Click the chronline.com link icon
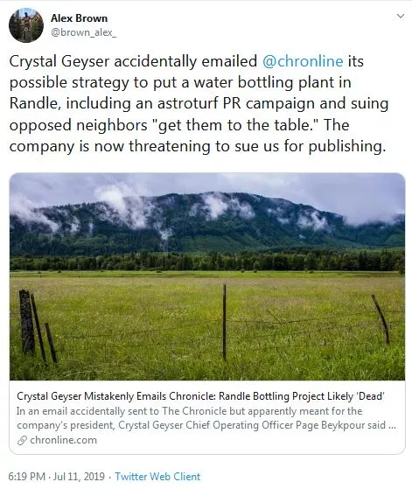412x489 pixels. point(22,440)
